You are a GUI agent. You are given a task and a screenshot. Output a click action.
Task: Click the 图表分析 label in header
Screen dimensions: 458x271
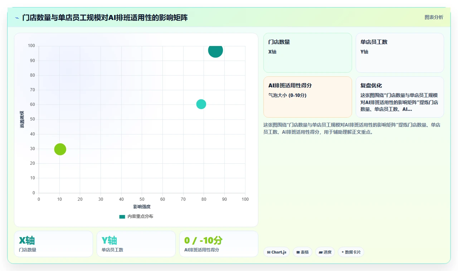(x=434, y=17)
